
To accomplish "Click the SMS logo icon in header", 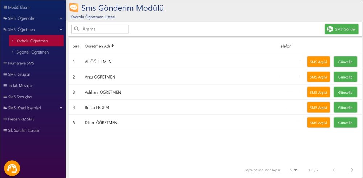I will click(74, 8).
